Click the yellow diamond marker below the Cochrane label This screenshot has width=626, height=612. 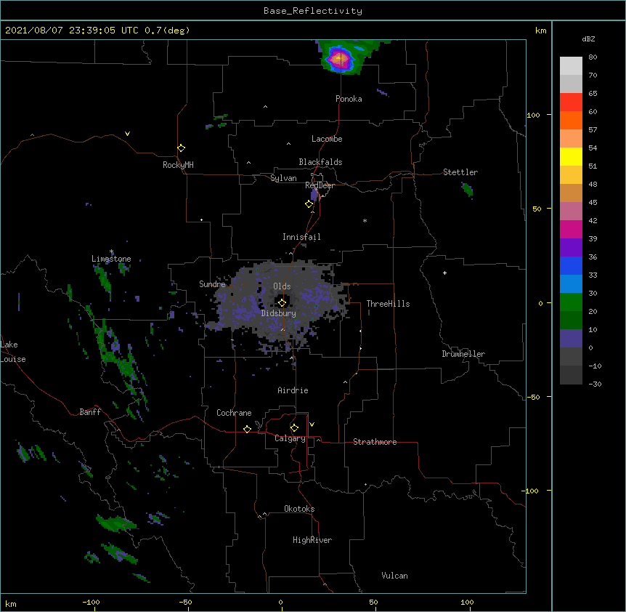247,429
